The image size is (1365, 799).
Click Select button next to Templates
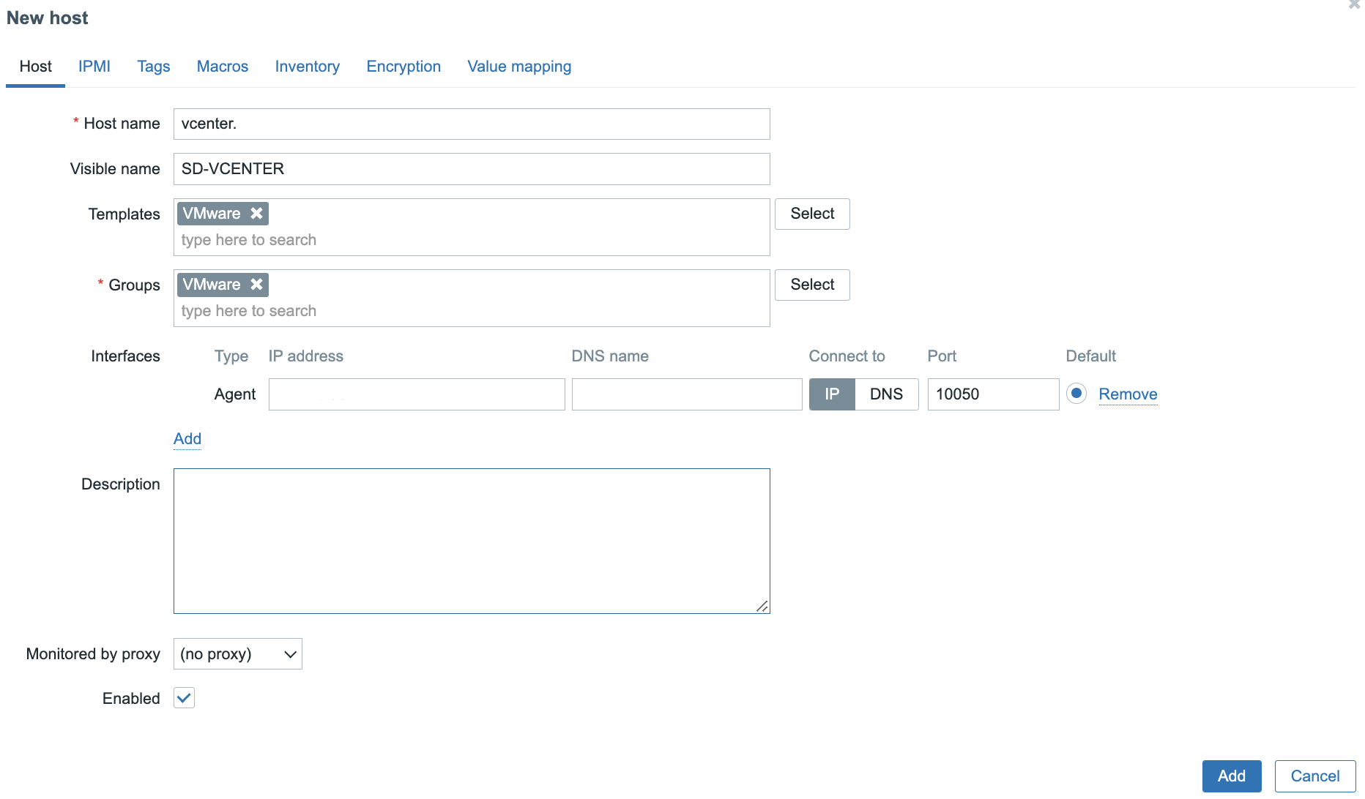[x=812, y=214]
